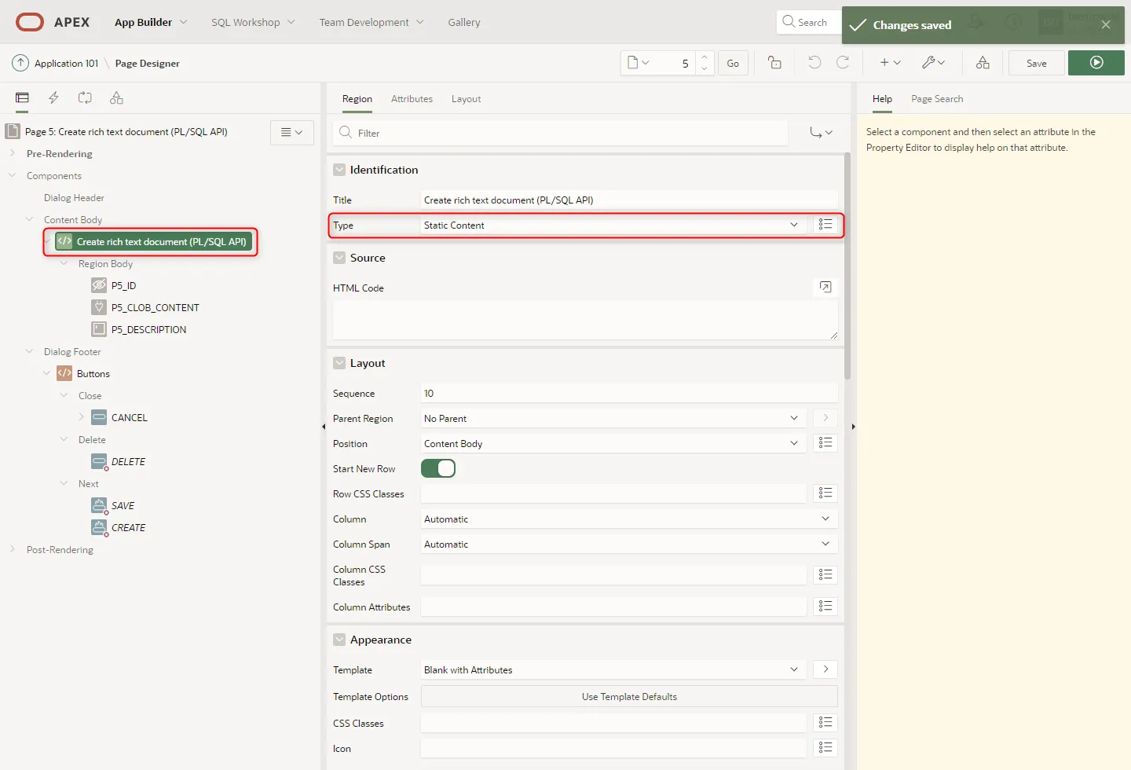Open the HTML Code editor expand icon

pyautogui.click(x=825, y=287)
